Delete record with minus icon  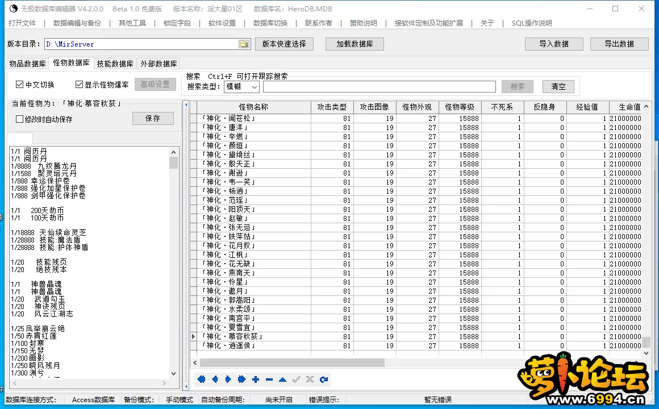pos(269,379)
